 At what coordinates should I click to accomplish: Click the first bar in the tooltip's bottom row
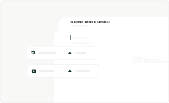coord(138,62)
